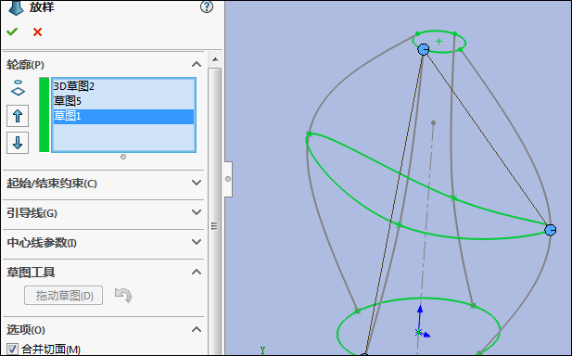572x356 pixels.
Task: Open help for the 放样 feature
Action: click(207, 6)
